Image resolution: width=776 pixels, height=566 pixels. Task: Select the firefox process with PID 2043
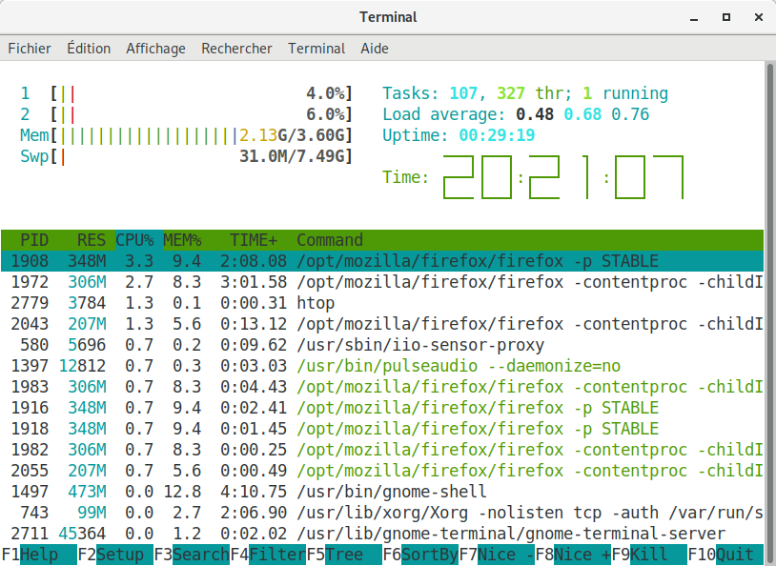coord(382,324)
